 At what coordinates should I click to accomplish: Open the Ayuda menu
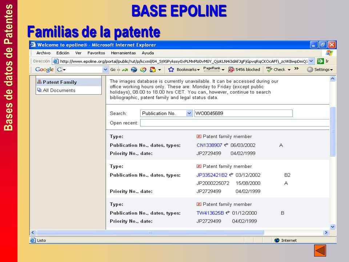tap(148, 53)
